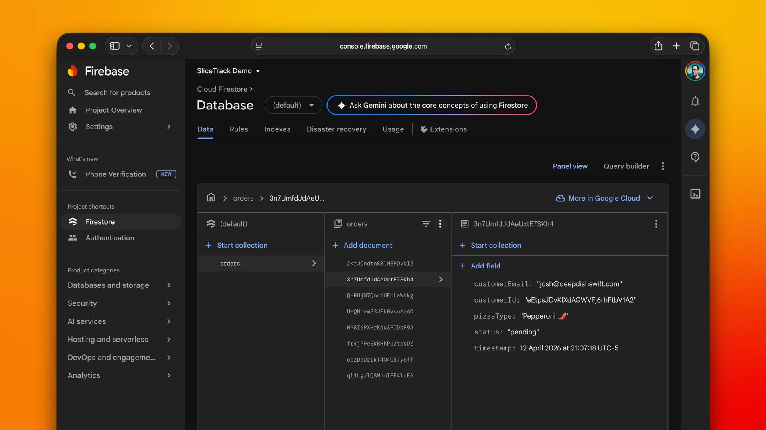Open the Indexes tab
The image size is (766, 430).
pyautogui.click(x=277, y=129)
